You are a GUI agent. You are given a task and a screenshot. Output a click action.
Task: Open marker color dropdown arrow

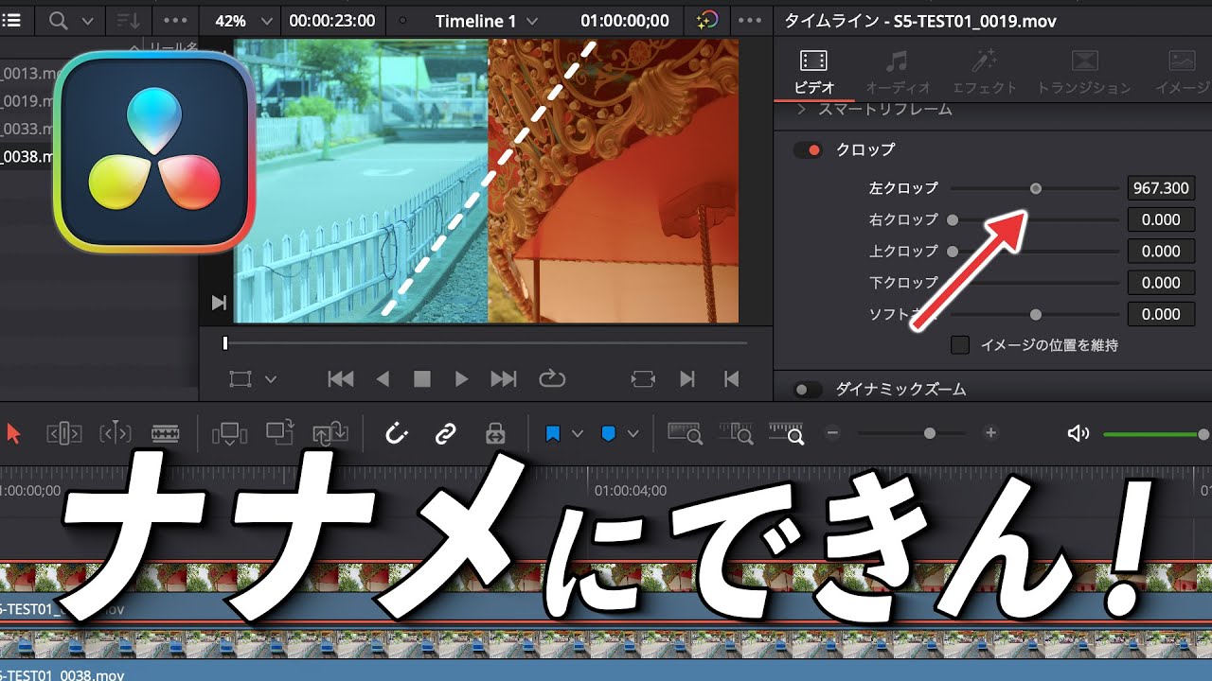click(633, 434)
